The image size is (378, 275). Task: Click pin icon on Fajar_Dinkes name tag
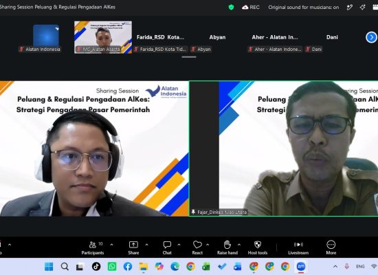tap(193, 212)
